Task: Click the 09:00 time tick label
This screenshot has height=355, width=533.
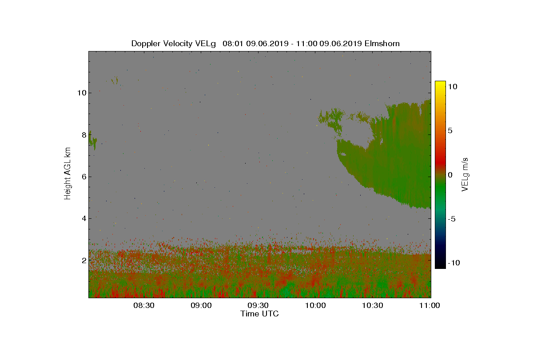Action: click(x=201, y=305)
